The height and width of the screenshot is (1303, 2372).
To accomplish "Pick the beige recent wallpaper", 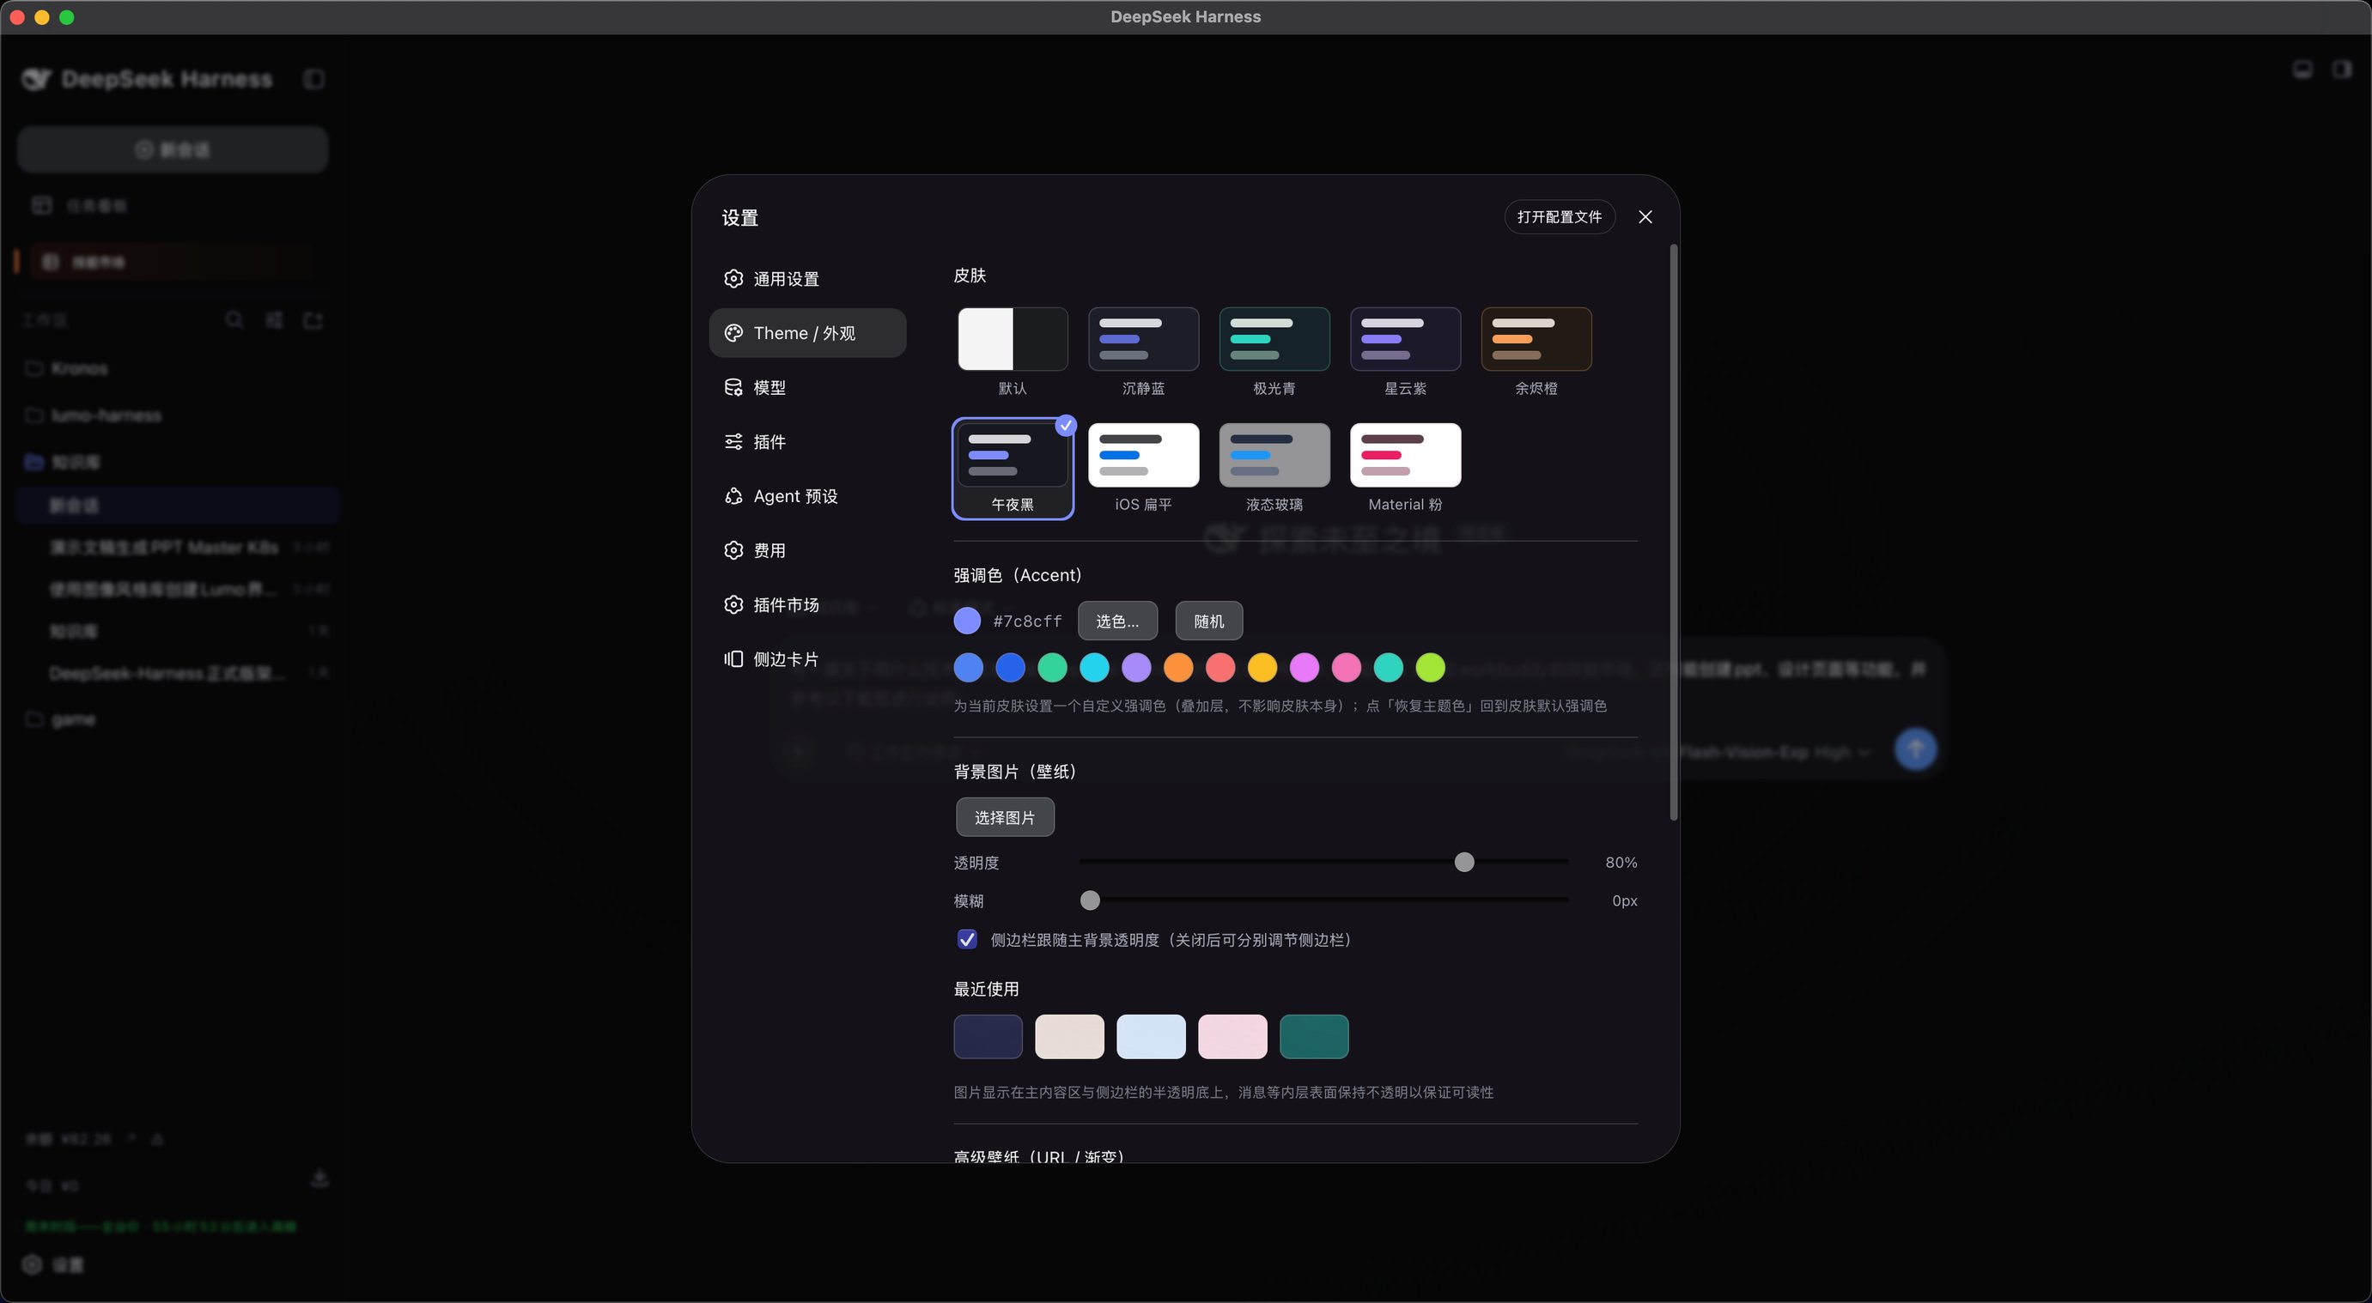I will click(x=1069, y=1037).
